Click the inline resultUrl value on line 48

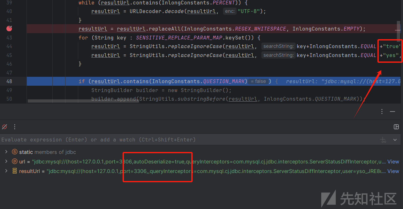343,81
